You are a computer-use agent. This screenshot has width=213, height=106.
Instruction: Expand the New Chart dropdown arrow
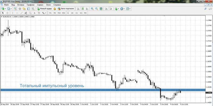5,9
